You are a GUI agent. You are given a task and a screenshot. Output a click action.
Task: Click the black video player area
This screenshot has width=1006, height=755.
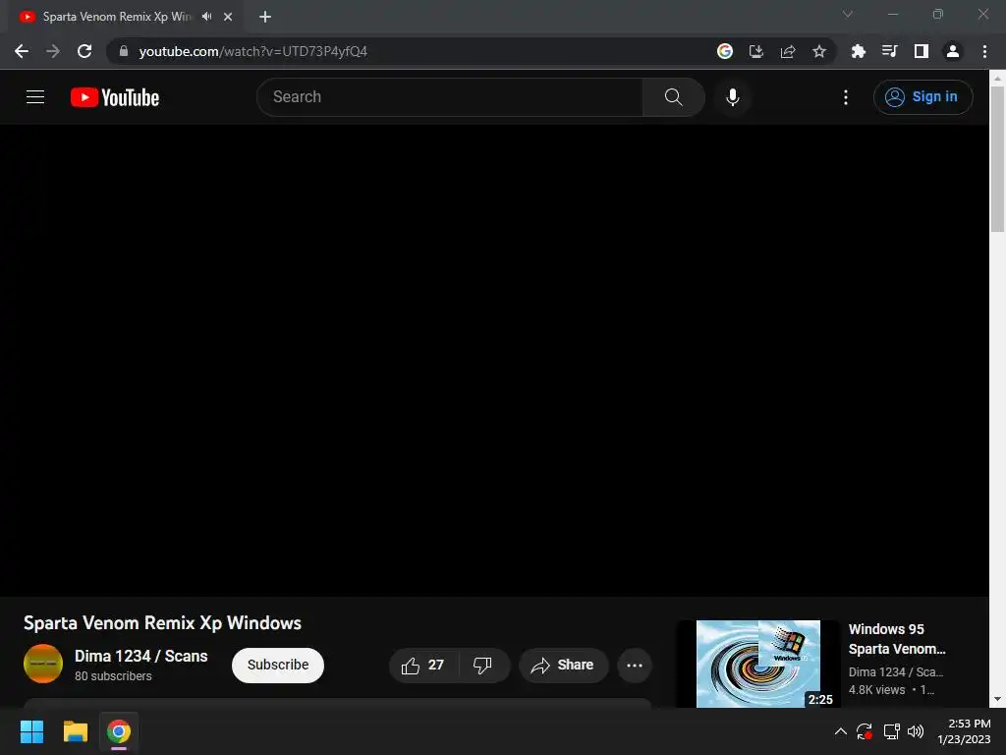(494, 360)
